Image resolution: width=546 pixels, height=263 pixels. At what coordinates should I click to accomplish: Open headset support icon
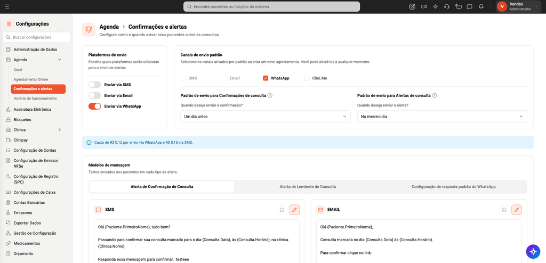pyautogui.click(x=447, y=6)
